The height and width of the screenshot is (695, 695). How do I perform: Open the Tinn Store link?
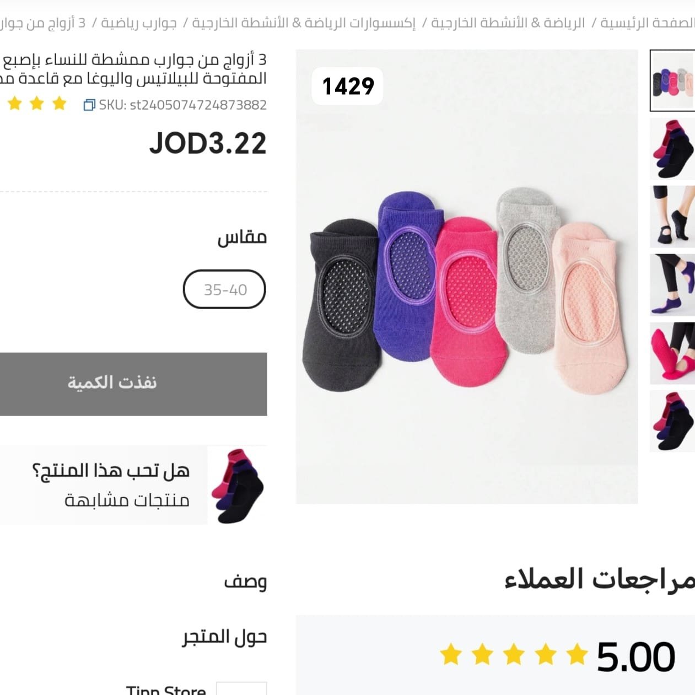pos(166,690)
